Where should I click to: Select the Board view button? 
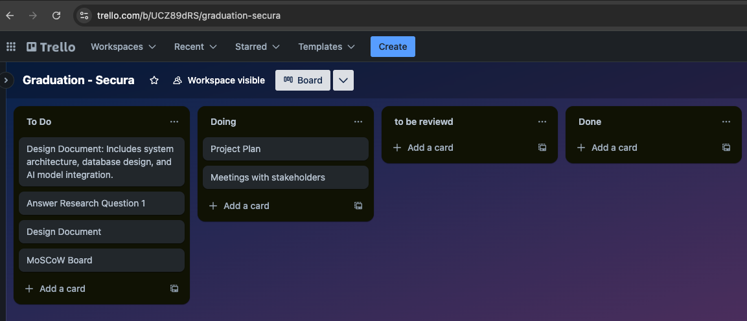[x=303, y=80]
